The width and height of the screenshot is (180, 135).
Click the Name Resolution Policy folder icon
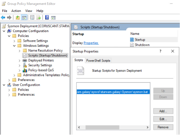coord(25,50)
